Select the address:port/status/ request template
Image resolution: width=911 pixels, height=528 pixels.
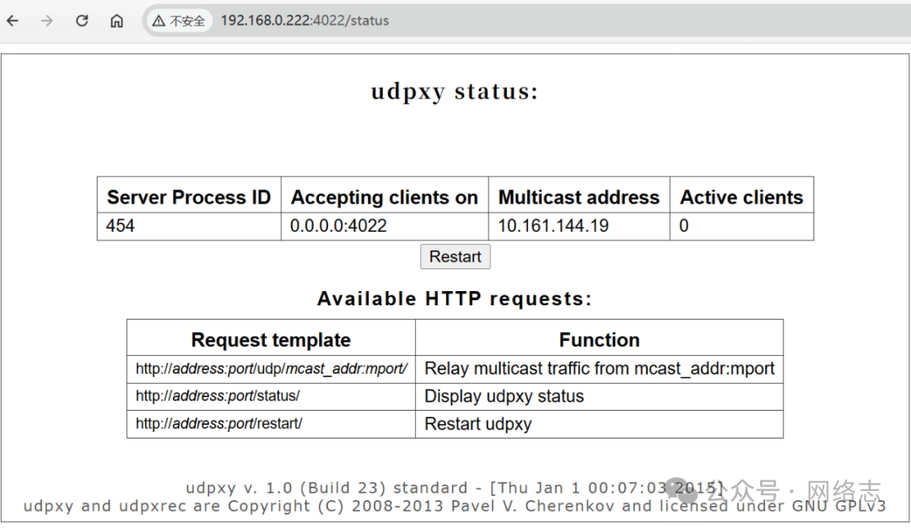pyautogui.click(x=271, y=396)
